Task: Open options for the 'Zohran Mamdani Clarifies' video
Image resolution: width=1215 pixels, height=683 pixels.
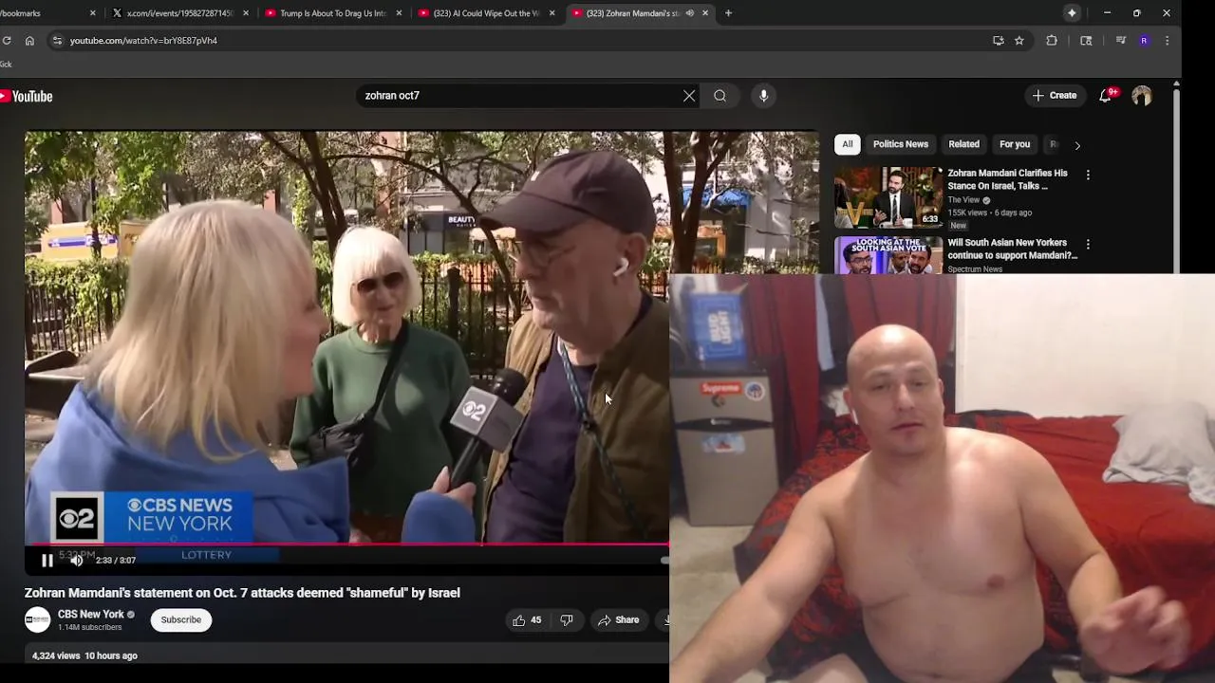Action: (x=1088, y=175)
